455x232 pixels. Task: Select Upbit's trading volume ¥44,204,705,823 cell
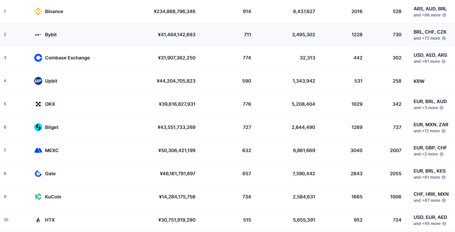(x=176, y=81)
